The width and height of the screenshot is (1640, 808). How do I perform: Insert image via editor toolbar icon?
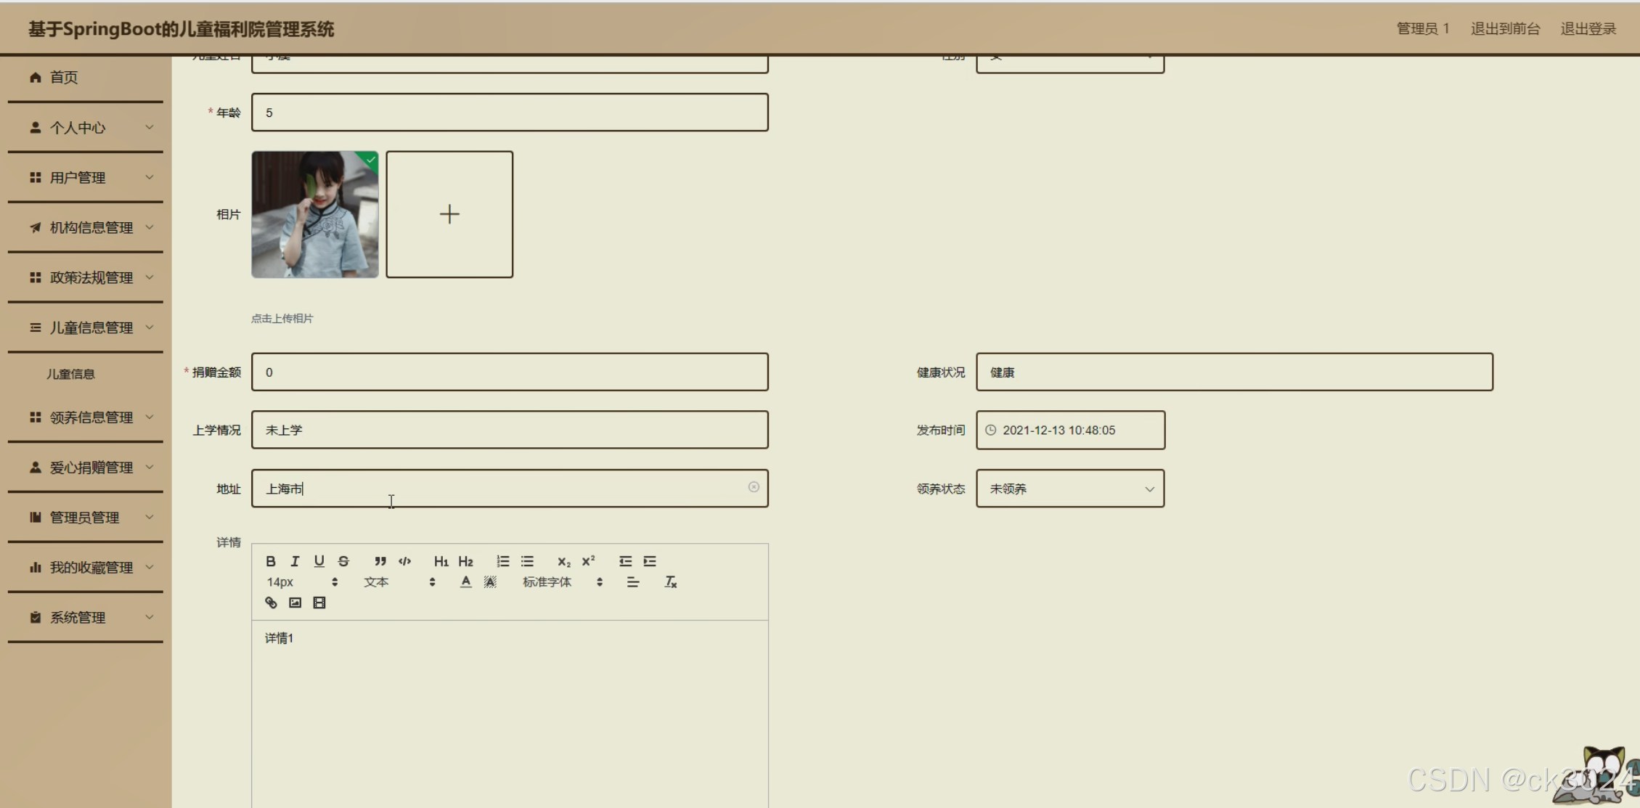click(295, 603)
